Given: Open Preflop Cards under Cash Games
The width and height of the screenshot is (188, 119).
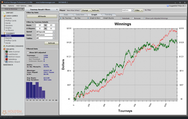Looking at the screenshot, I should coord(11,21).
